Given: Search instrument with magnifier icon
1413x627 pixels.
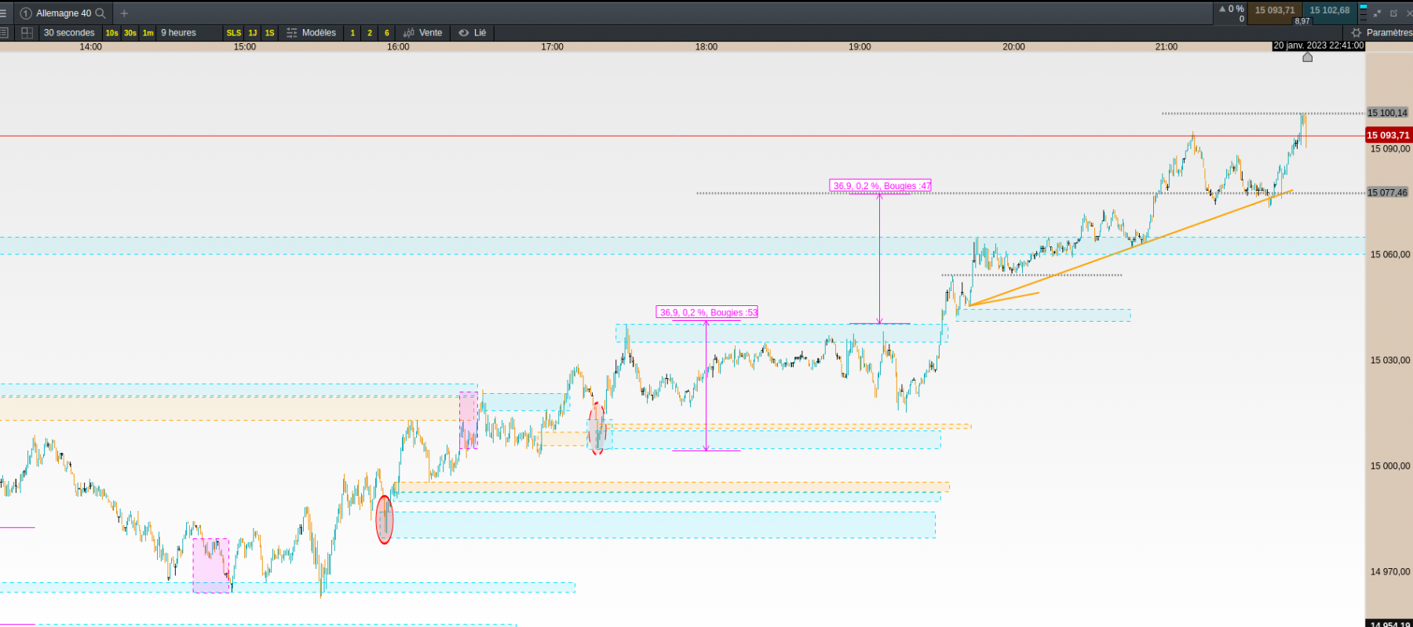Looking at the screenshot, I should coord(100,13).
